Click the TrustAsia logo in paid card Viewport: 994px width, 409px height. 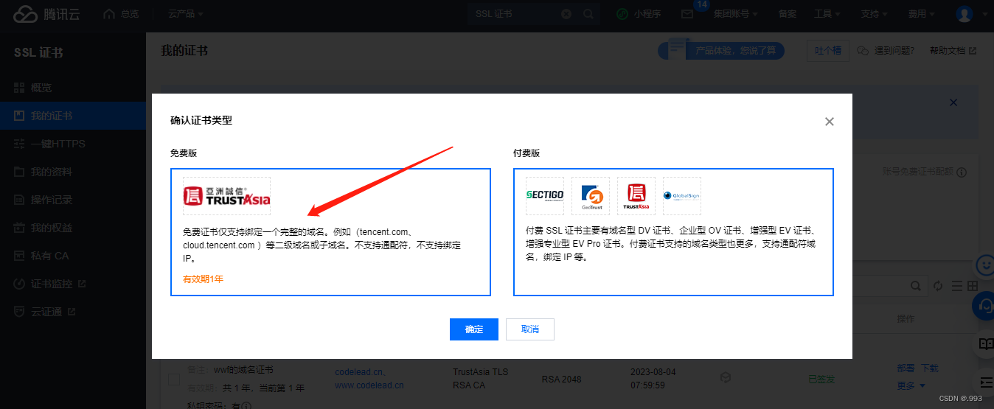[636, 195]
